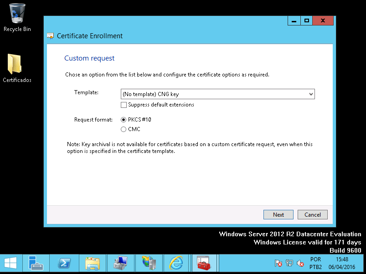Click the Custom request heading
This screenshot has height=274, width=366.
click(x=89, y=58)
